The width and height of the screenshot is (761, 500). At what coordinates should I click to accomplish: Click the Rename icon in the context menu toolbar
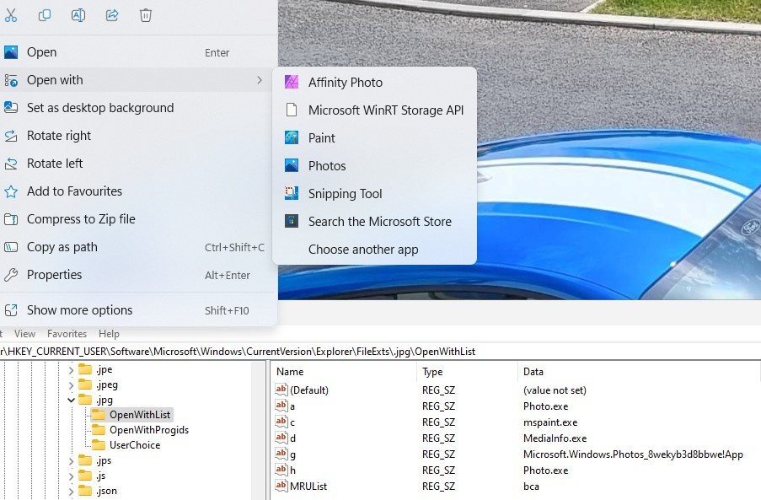click(x=78, y=14)
